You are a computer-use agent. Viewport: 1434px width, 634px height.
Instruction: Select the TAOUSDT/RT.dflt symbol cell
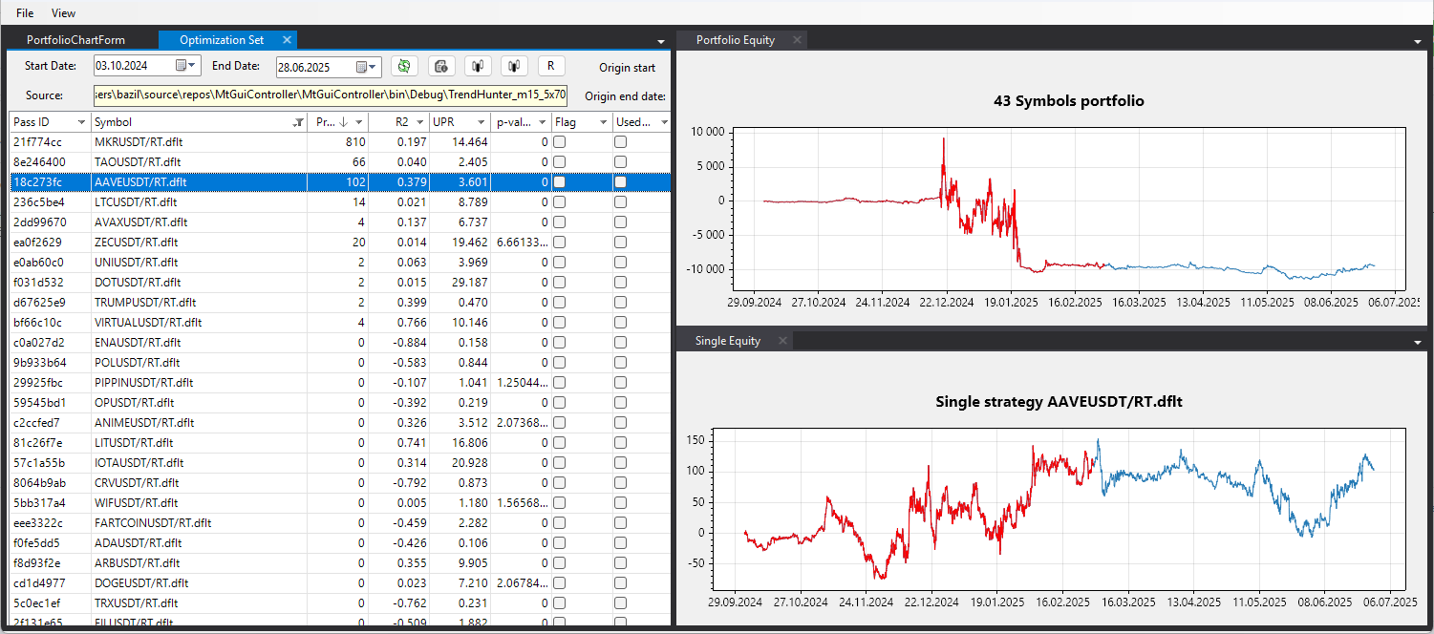(x=199, y=161)
